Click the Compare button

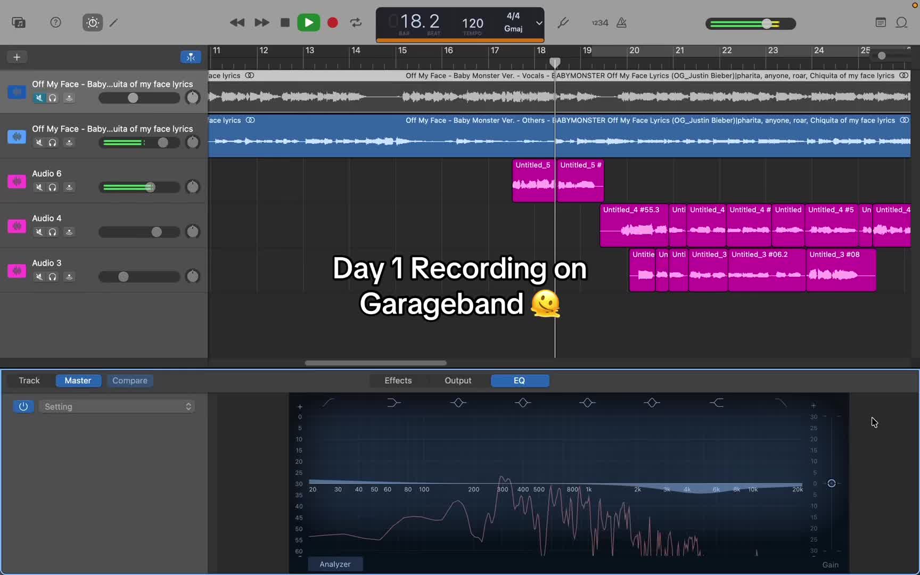[x=130, y=381]
